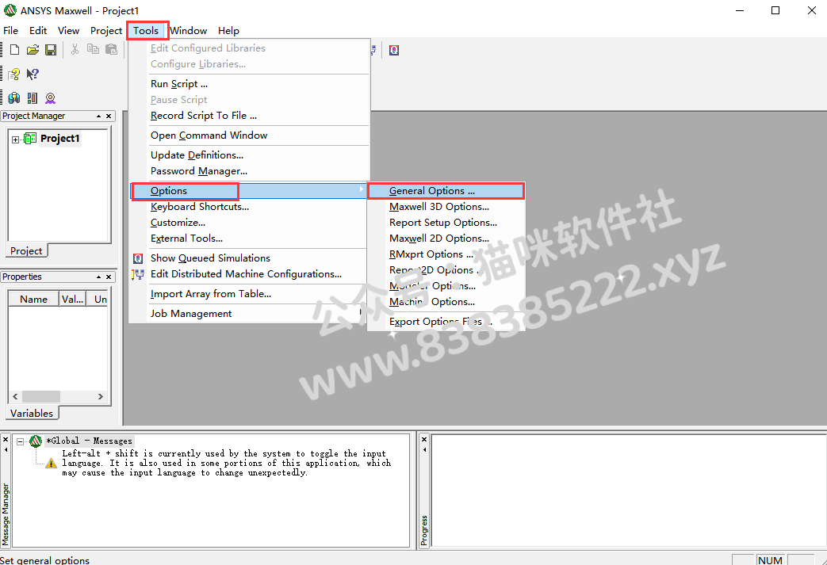
Task: Open the View menu
Action: (68, 31)
